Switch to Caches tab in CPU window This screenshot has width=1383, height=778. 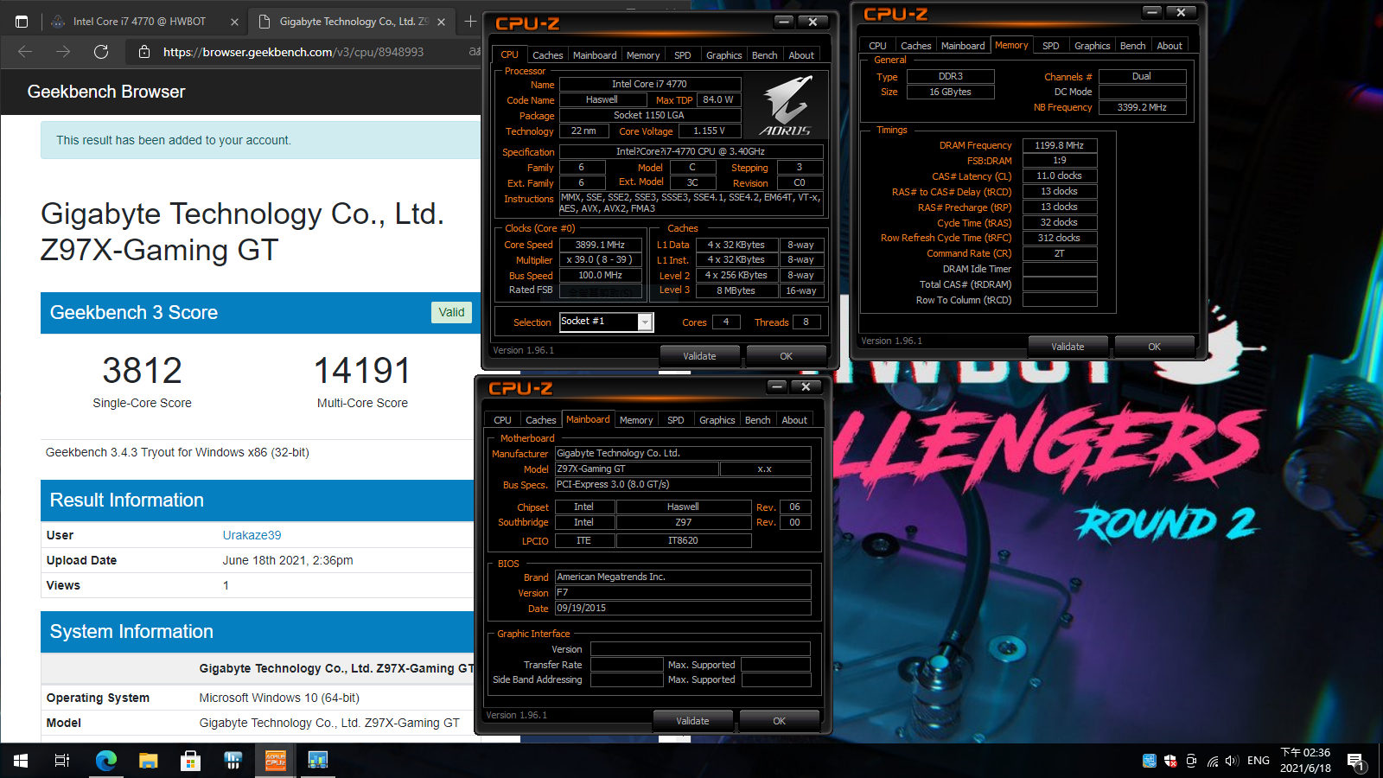[547, 55]
